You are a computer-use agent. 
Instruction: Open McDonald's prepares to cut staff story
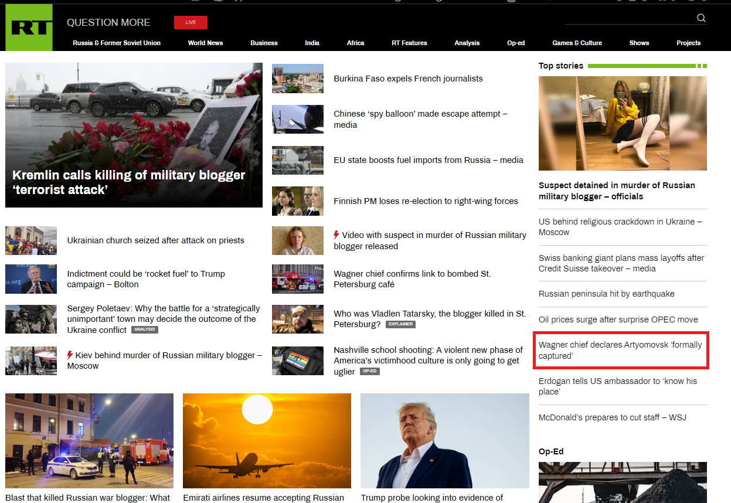pyautogui.click(x=613, y=417)
